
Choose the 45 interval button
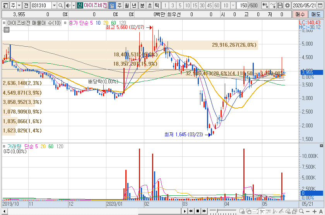click(210, 5)
